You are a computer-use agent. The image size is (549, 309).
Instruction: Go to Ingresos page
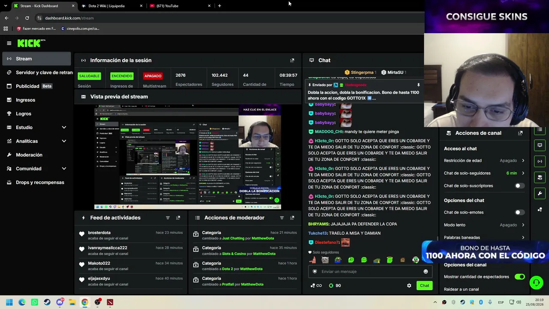pos(36,100)
